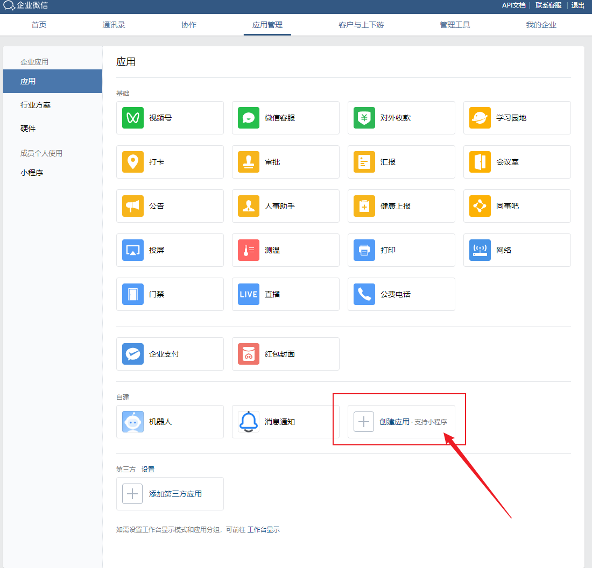Click the 企业微信 logo icon
The width and height of the screenshot is (592, 568).
pyautogui.click(x=9, y=6)
